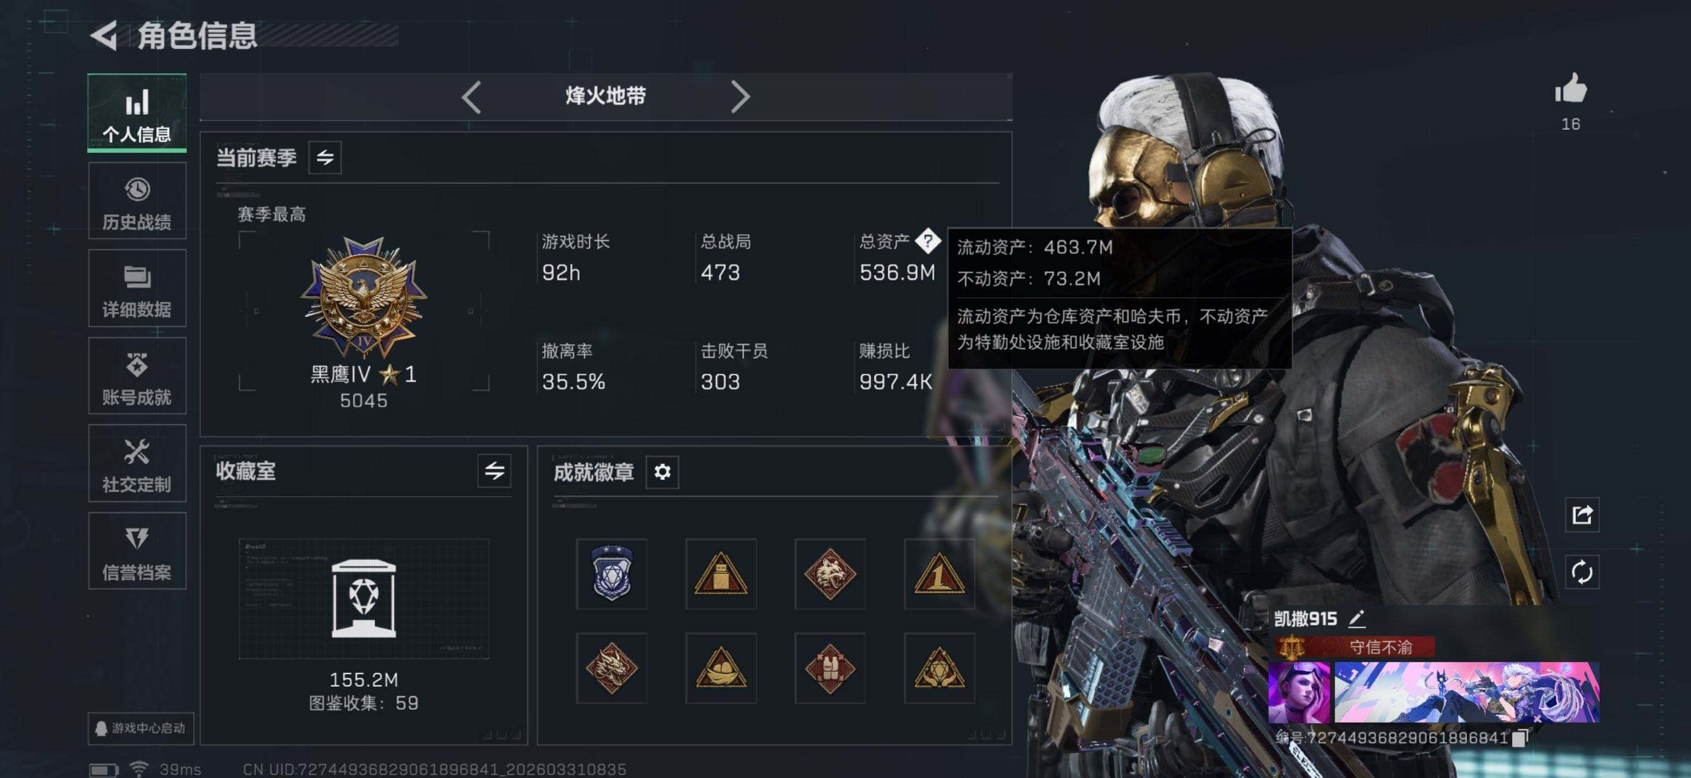Open the 信誉档案 sidebar entry

click(x=137, y=551)
